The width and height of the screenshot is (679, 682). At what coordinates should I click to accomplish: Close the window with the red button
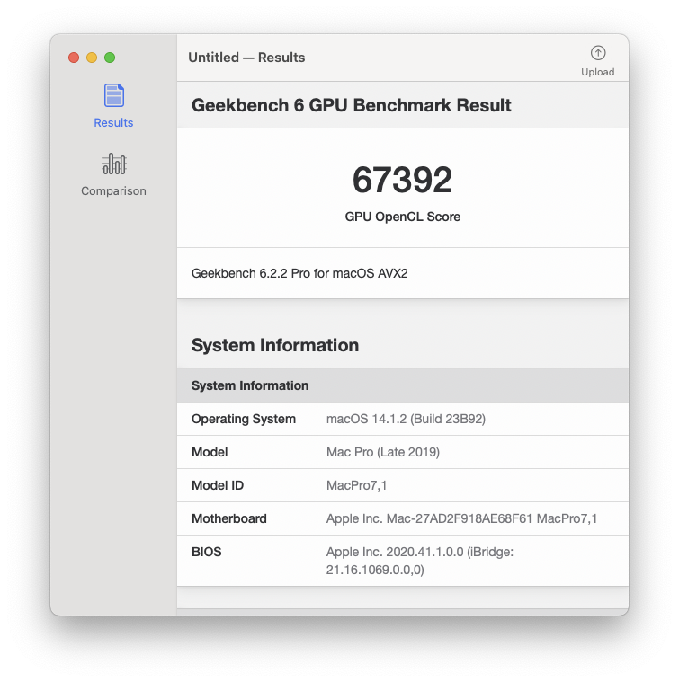[74, 58]
